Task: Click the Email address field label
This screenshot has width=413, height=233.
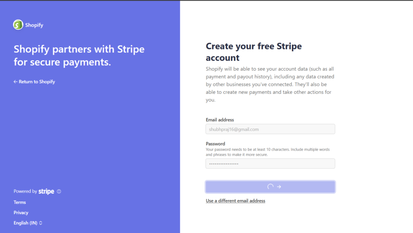Action: click(x=220, y=120)
